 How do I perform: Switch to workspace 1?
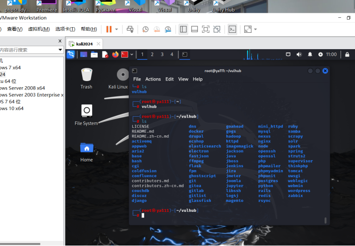point(142,54)
